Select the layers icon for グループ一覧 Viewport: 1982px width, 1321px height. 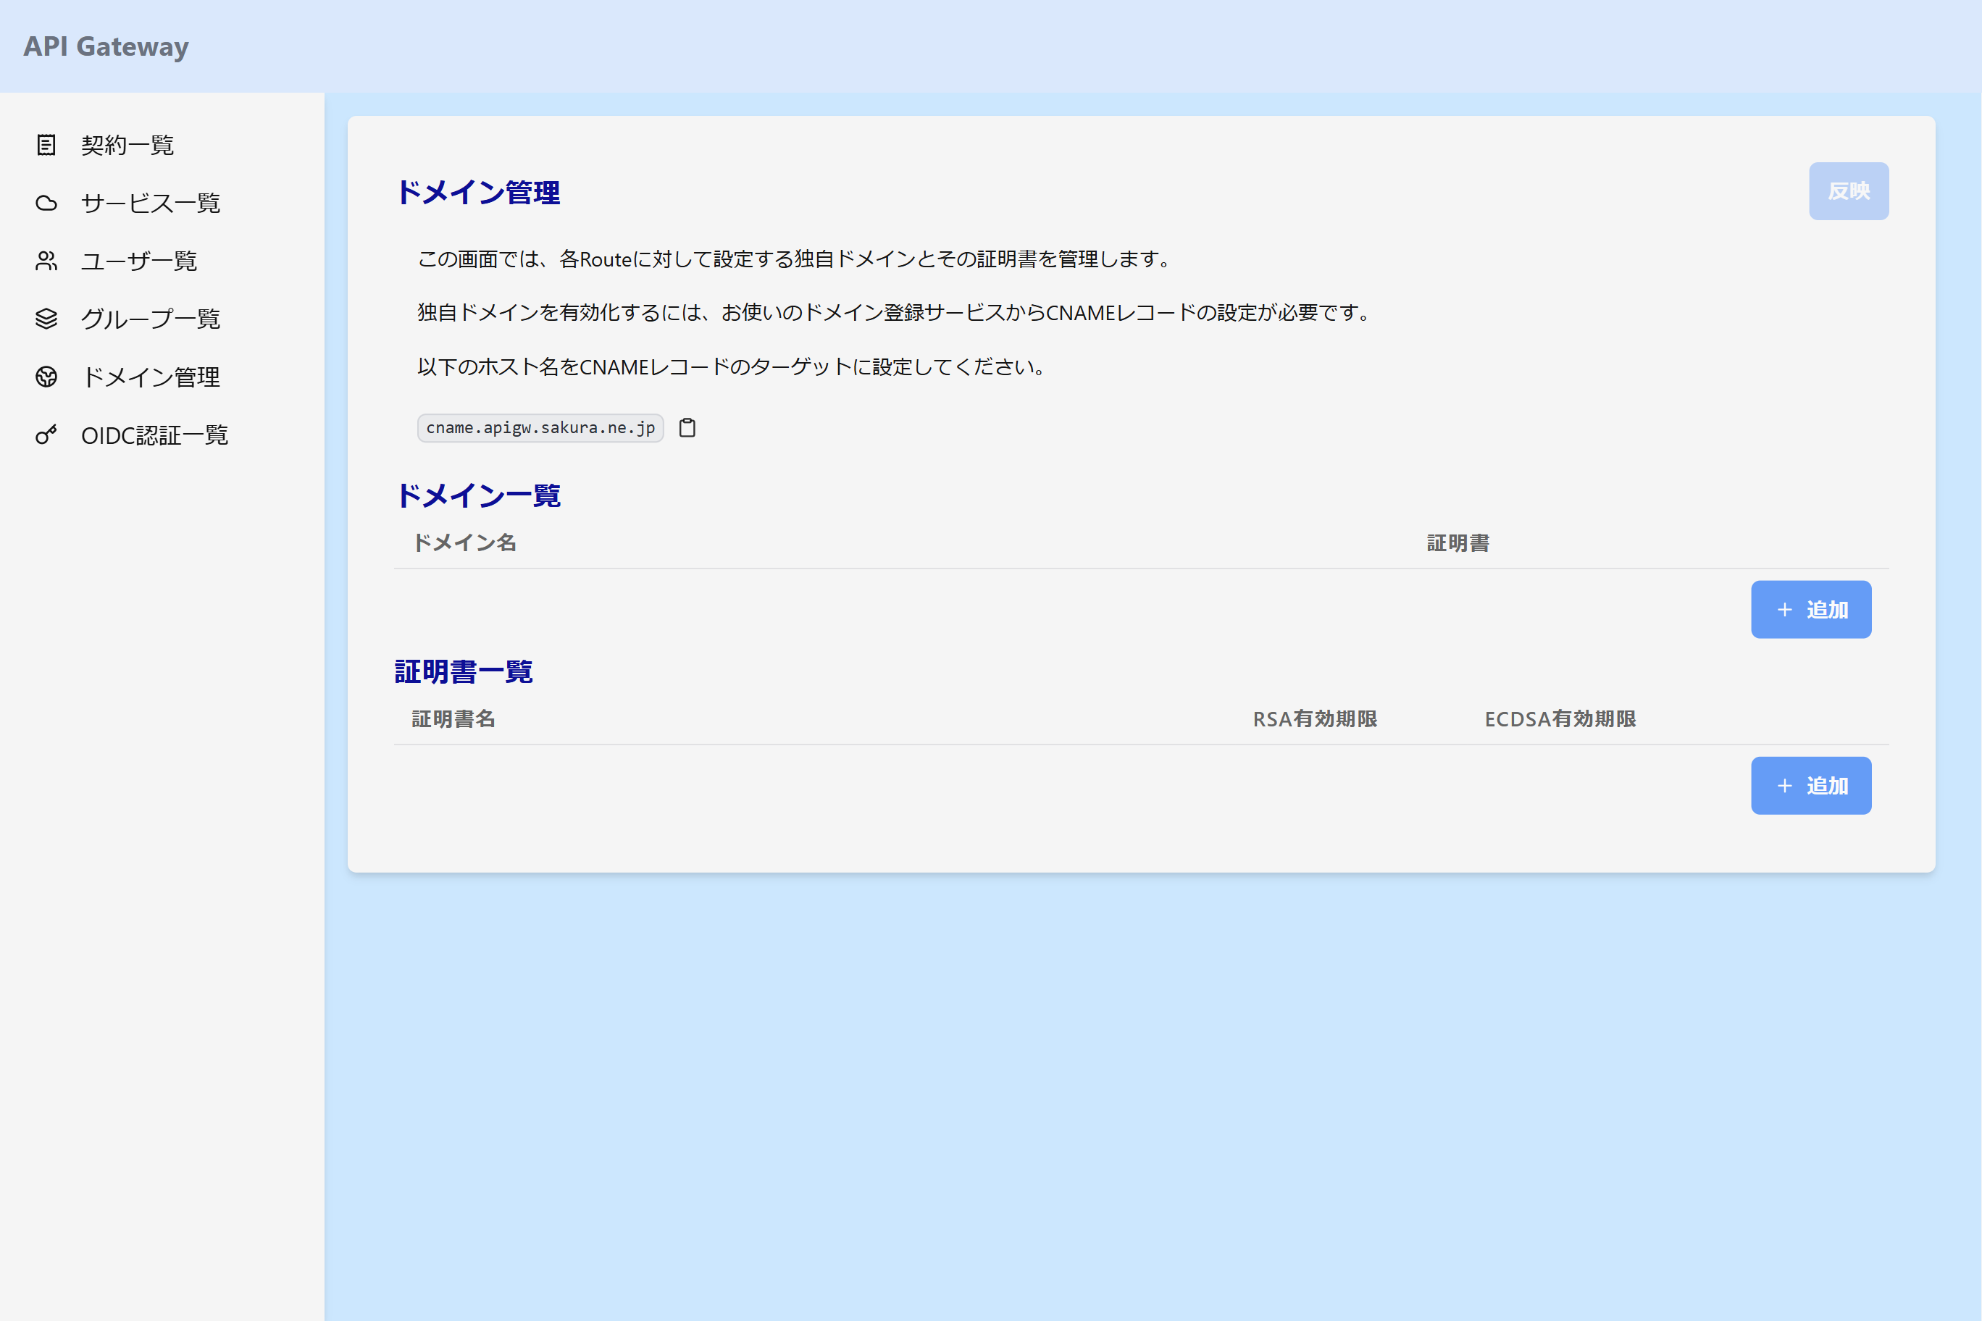[x=46, y=319]
